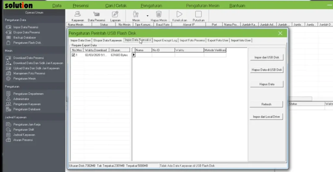Open Pengaturan Flash Disk in the sidebar
Viewport: 333px width, 172px height.
point(27,43)
